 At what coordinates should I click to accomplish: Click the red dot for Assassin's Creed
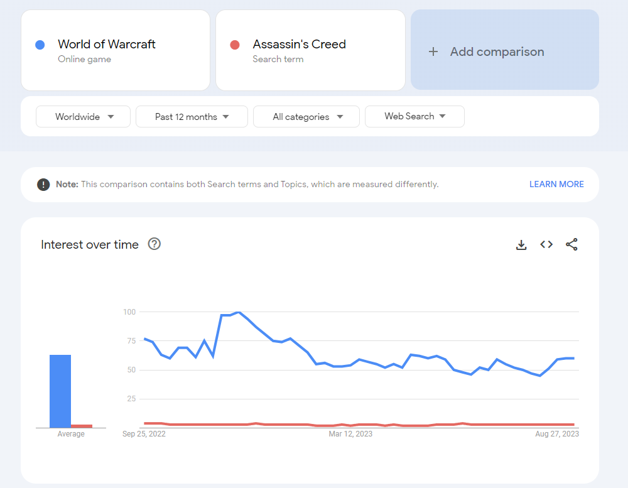tap(235, 45)
